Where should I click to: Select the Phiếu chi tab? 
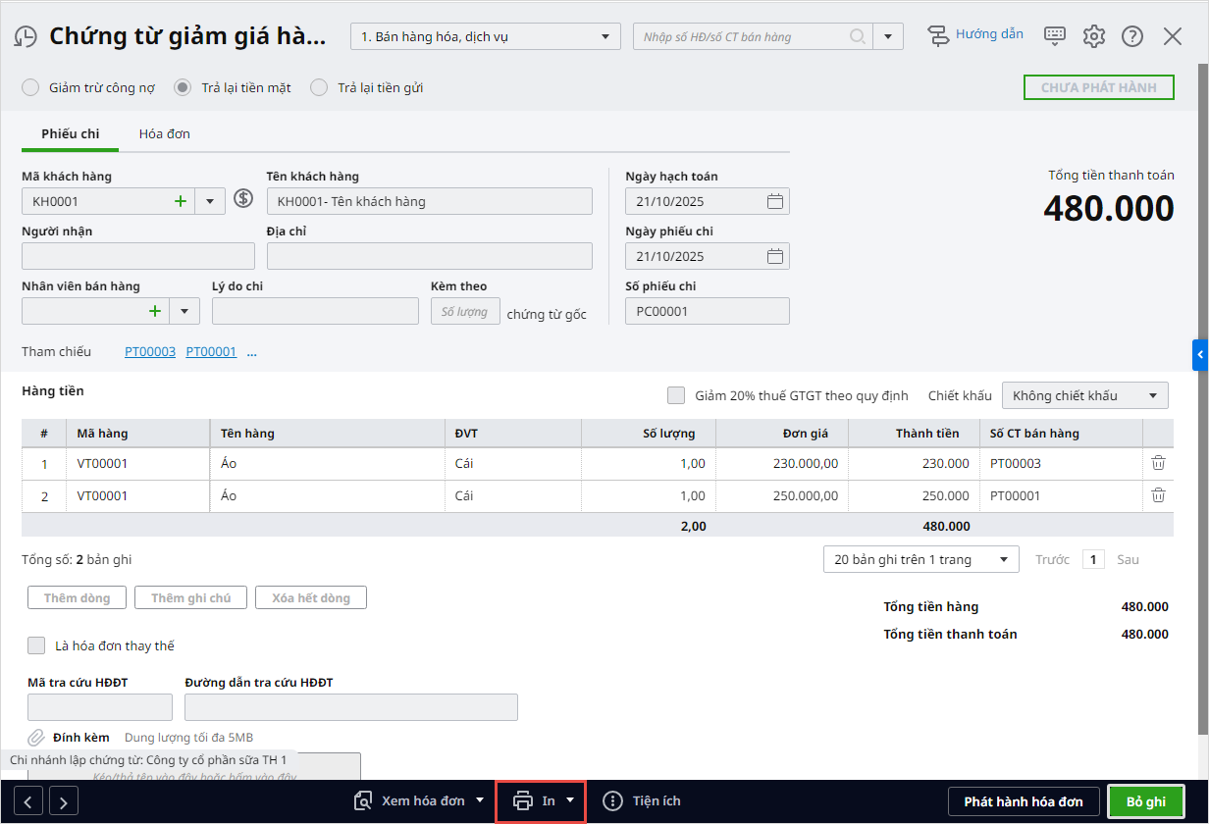point(70,133)
